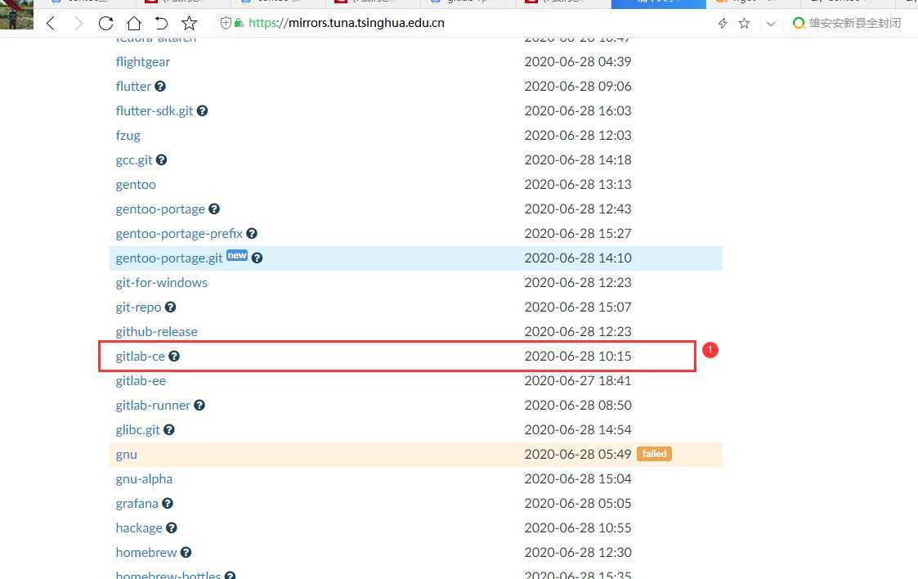This screenshot has width=918, height=579.
Task: Open the gentoo-portage.git mirror link
Action: coord(169,258)
